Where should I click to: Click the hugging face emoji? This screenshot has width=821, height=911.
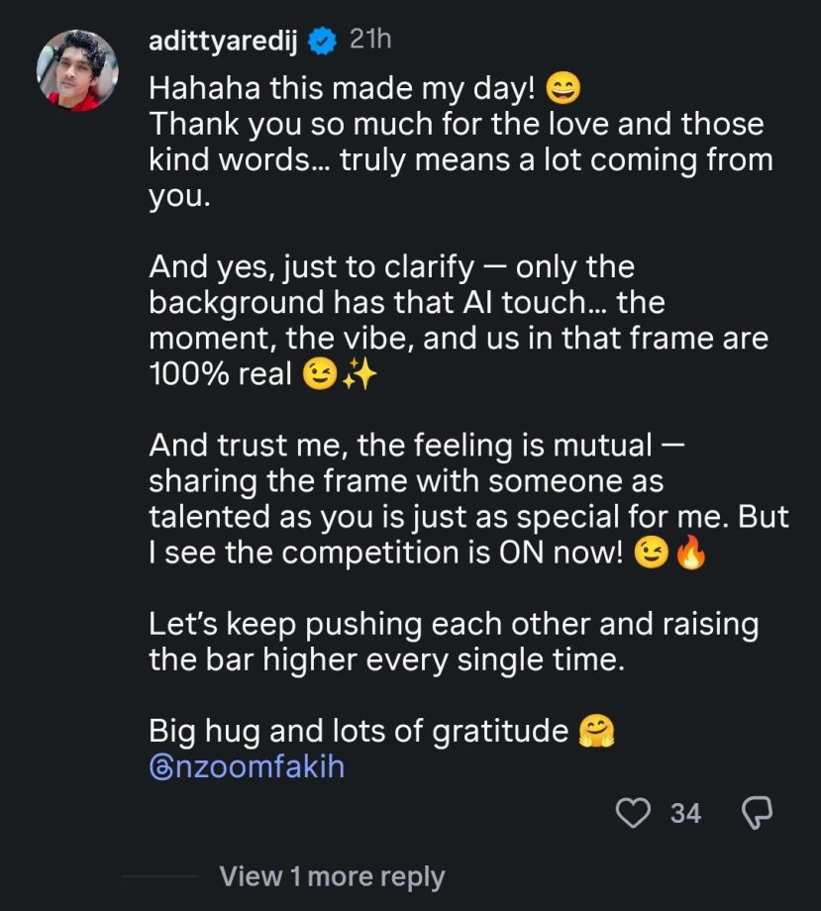[598, 731]
